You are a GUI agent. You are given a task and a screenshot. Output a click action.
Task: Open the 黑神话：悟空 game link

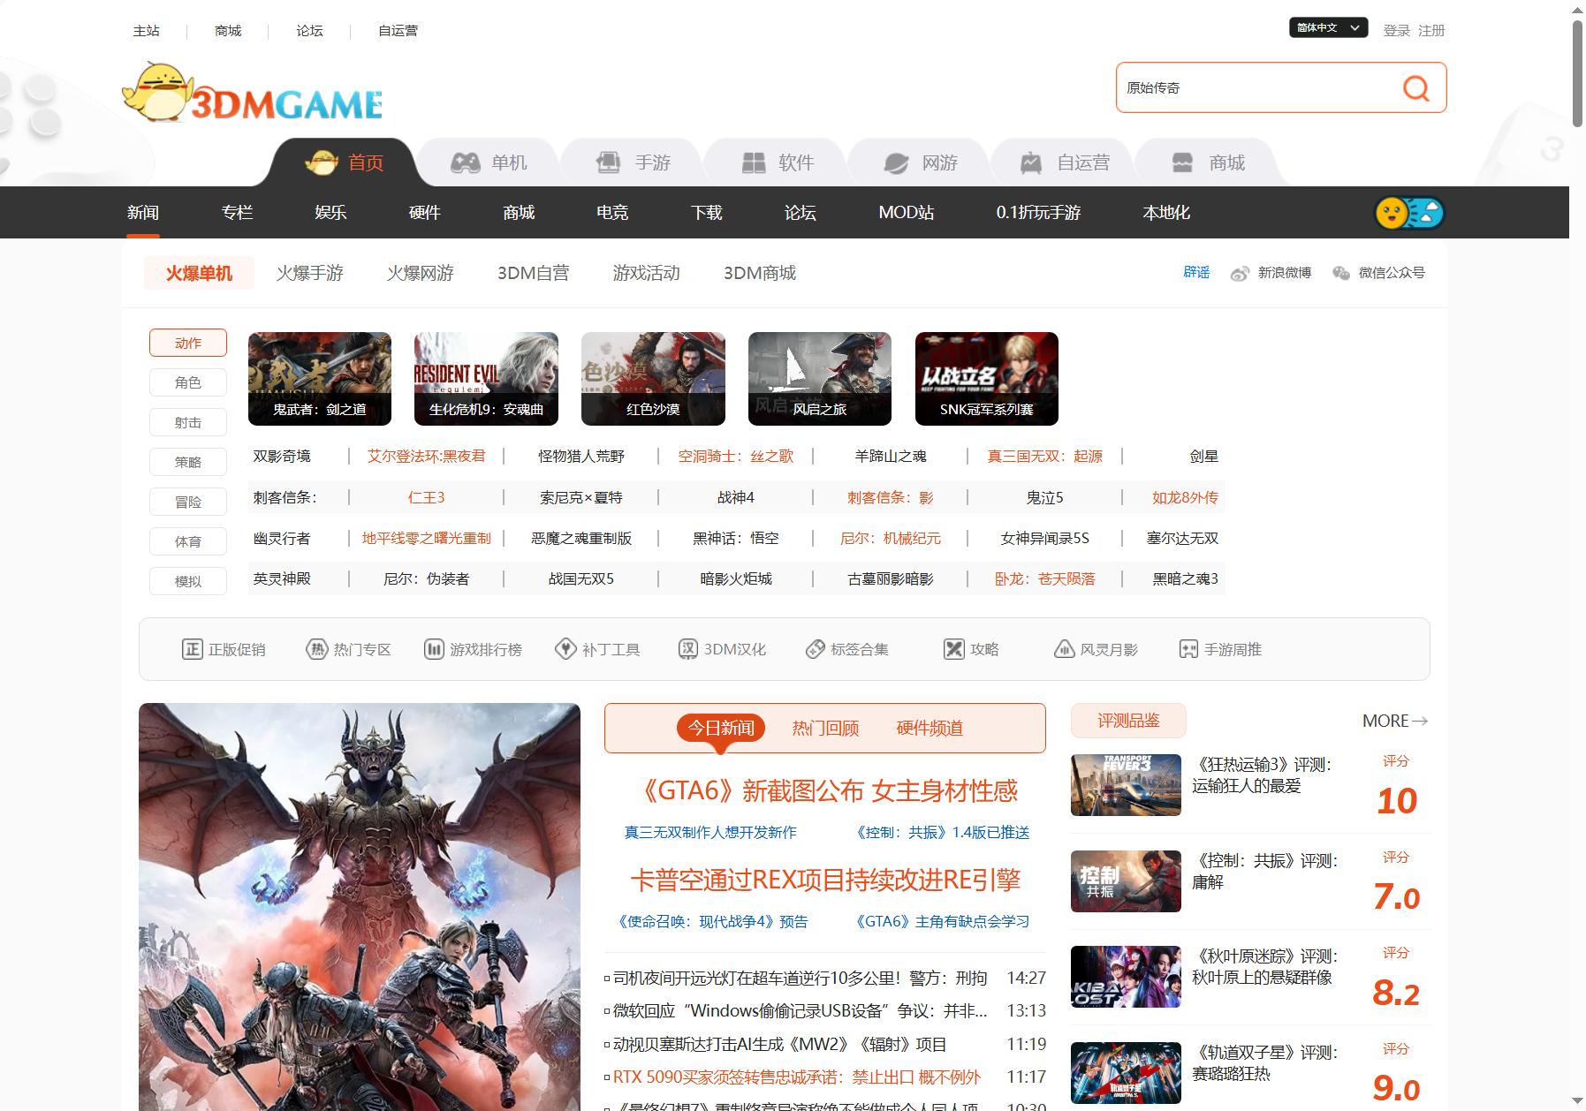(x=736, y=538)
